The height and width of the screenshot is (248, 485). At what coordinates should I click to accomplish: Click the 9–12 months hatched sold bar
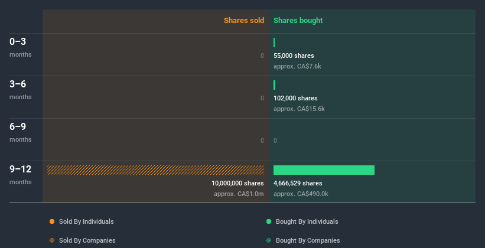(155, 170)
